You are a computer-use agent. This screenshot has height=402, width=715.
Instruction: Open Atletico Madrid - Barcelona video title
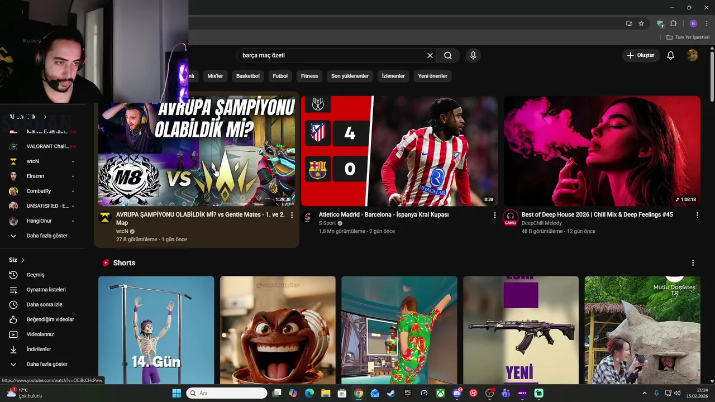[x=384, y=214]
